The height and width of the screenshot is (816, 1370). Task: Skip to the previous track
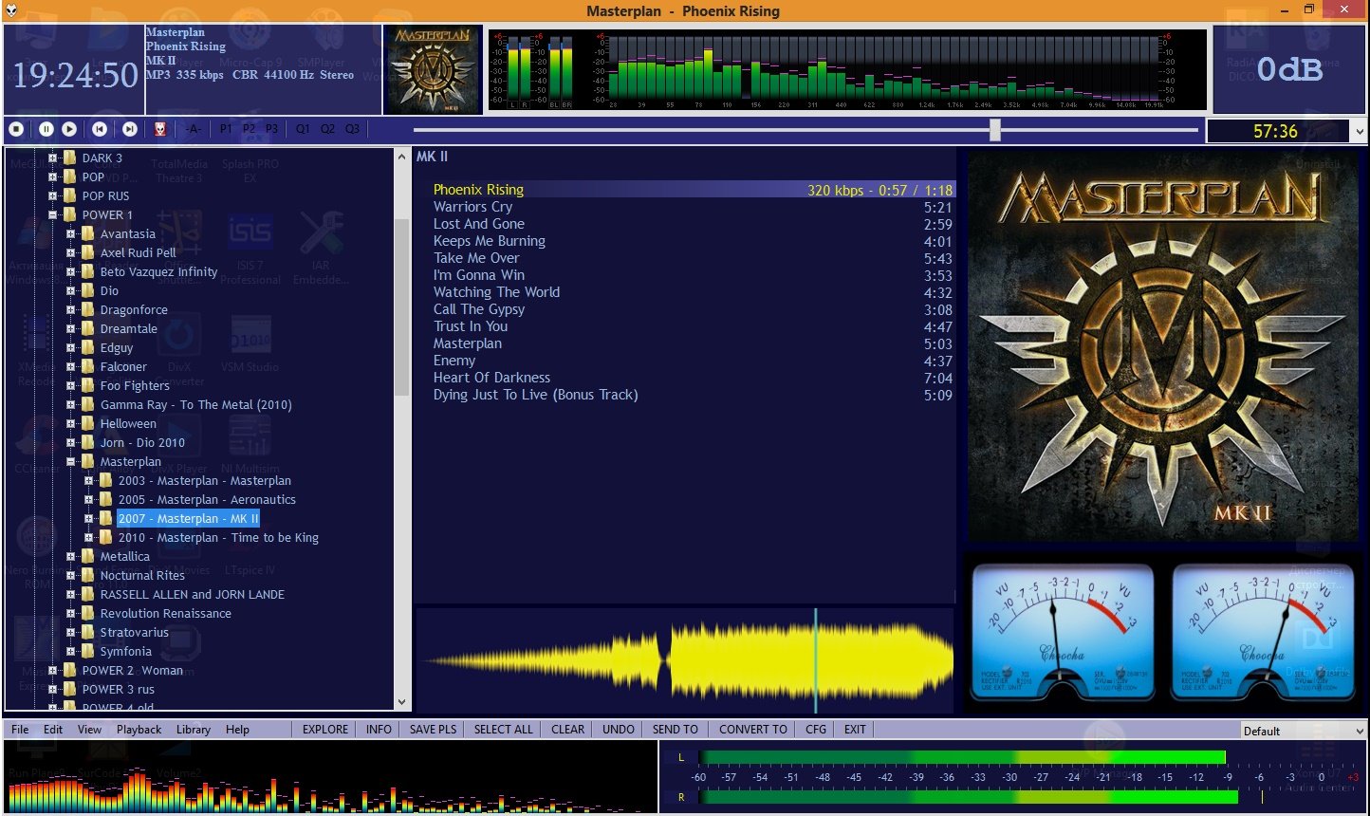100,129
